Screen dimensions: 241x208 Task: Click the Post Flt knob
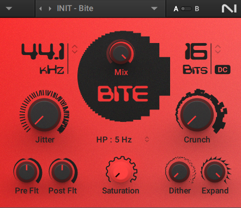[x=62, y=172]
